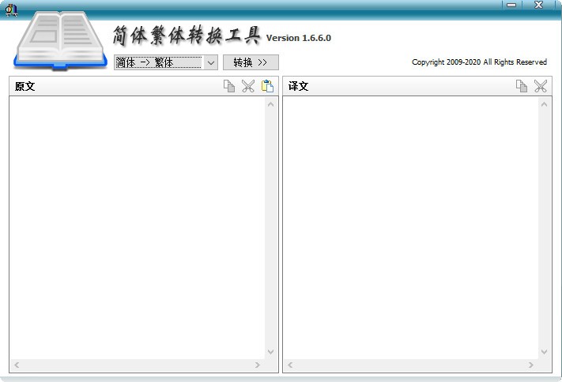The image size is (562, 382).
Task: Close the converter window
Action: coord(538,5)
